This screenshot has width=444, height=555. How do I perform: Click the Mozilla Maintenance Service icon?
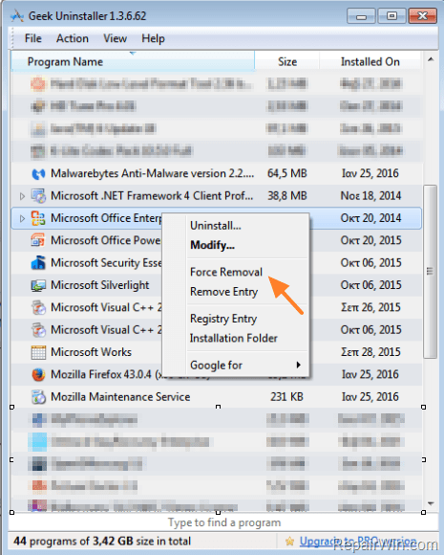[x=38, y=397]
